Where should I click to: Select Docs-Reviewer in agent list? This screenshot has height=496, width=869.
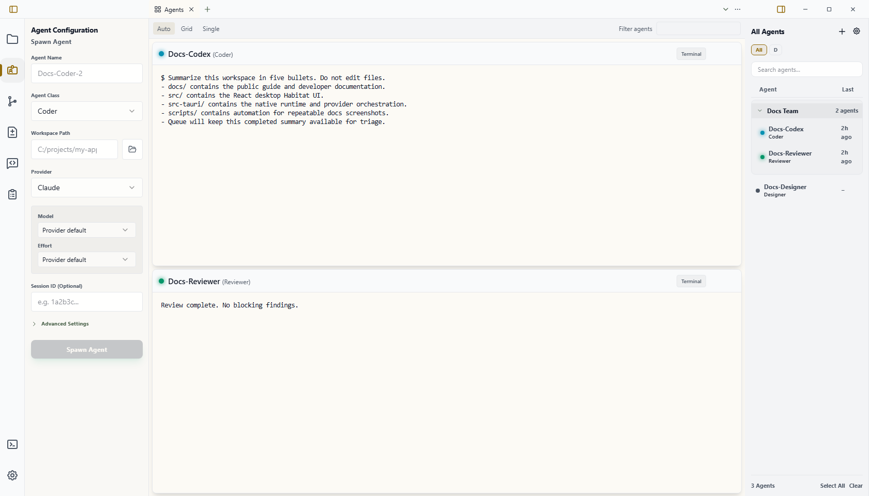[807, 157]
